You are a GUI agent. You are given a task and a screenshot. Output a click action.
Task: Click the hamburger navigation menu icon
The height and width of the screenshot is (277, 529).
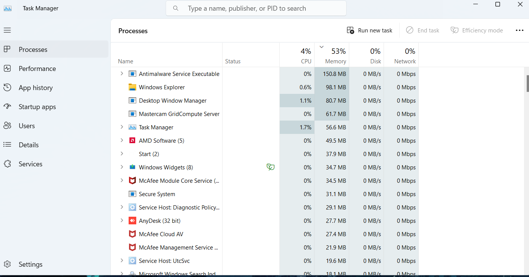coord(7,30)
